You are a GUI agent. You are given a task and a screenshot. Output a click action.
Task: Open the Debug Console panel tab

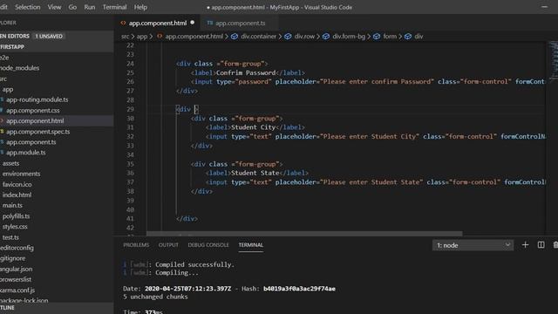click(x=208, y=245)
